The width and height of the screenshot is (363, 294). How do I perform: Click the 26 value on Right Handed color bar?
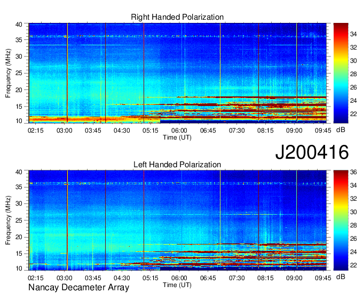pyautogui.click(x=353, y=87)
